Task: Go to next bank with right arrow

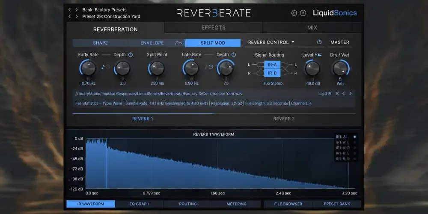Action: click(77, 9)
